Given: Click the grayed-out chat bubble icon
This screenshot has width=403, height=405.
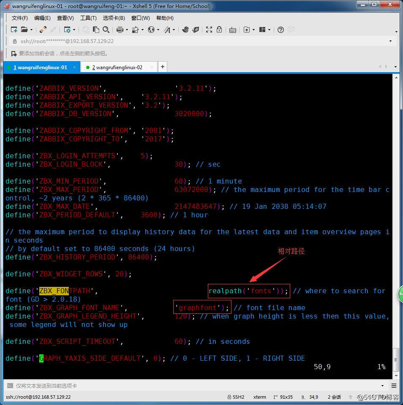Looking at the screenshot, I should (x=291, y=30).
